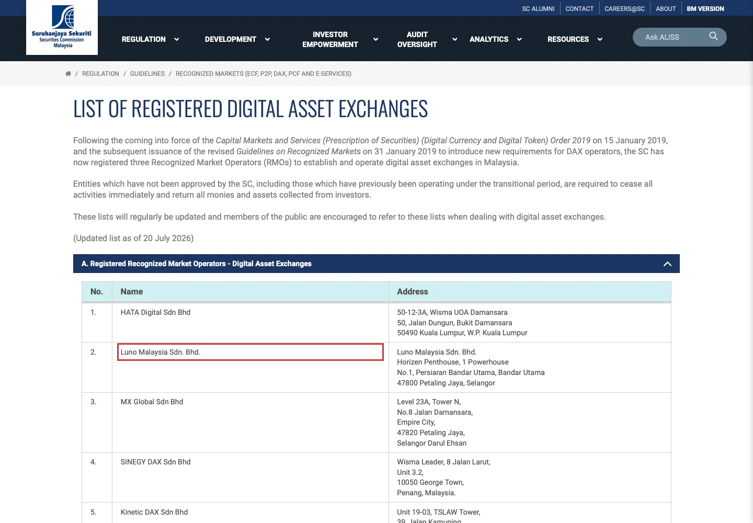753x523 pixels.
Task: Click the Name column header
Action: click(250, 292)
